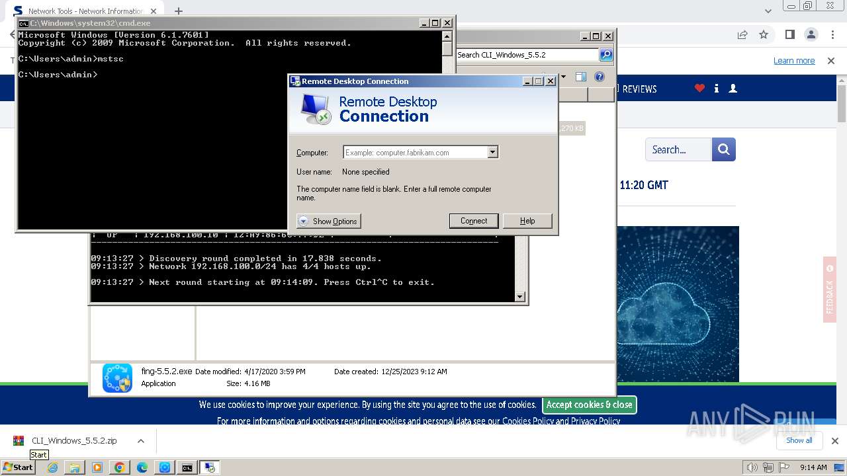Click the website magnifier search button
The width and height of the screenshot is (847, 476).
[724, 149]
